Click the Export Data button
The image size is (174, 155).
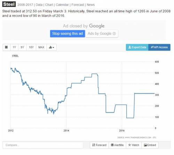click(137, 47)
